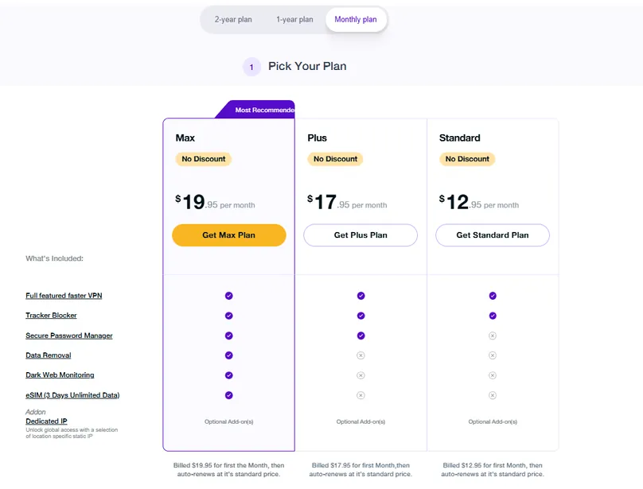Click Optional Add-on(s) in Plus column
The height and width of the screenshot is (489, 643).
pyautogui.click(x=360, y=421)
